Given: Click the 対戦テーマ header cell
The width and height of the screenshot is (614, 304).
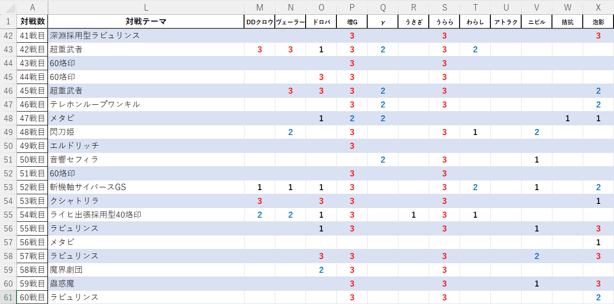Looking at the screenshot, I should point(146,22).
